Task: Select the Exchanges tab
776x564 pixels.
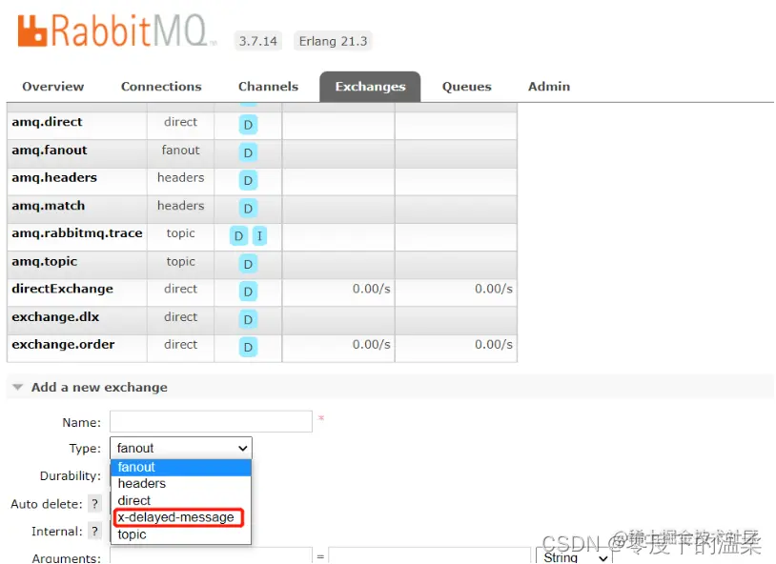Action: pyautogui.click(x=370, y=87)
